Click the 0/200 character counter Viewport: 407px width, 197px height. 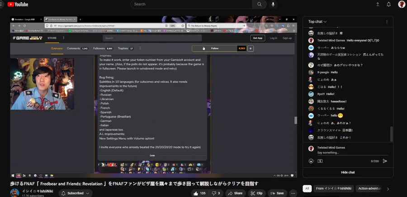(374, 161)
